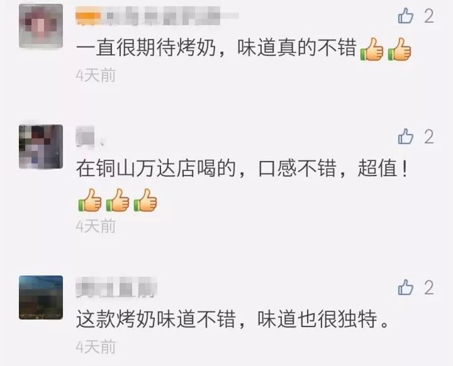Image resolution: width=453 pixels, height=366 pixels.
Task: Select the comment text 在铜山万达店喝的，口感不错，超值！
Action: click(x=242, y=169)
